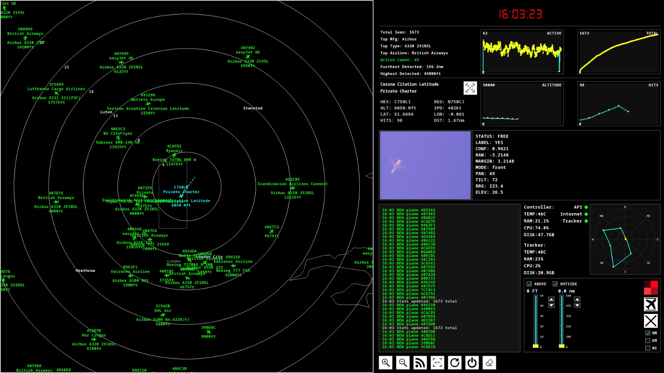
Task: Click the power icon
Action: coord(472,363)
